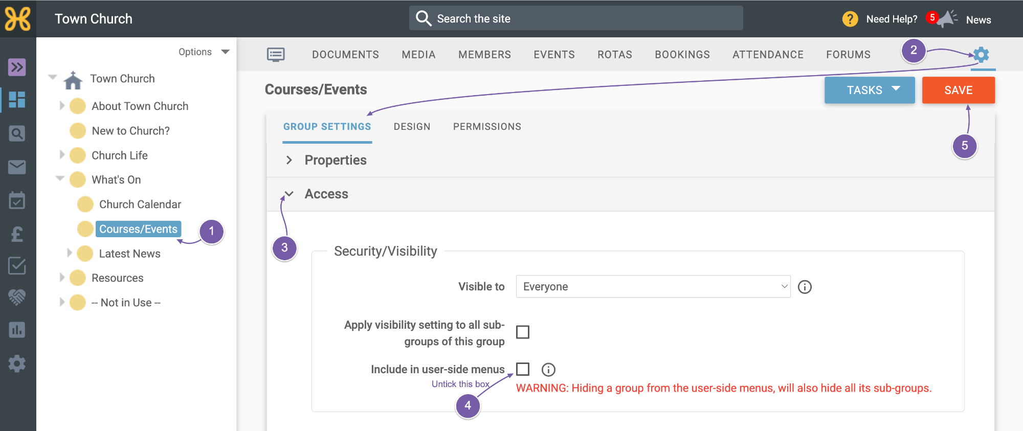Select About Town Church in the tree
This screenshot has width=1023, height=431.
click(x=140, y=106)
